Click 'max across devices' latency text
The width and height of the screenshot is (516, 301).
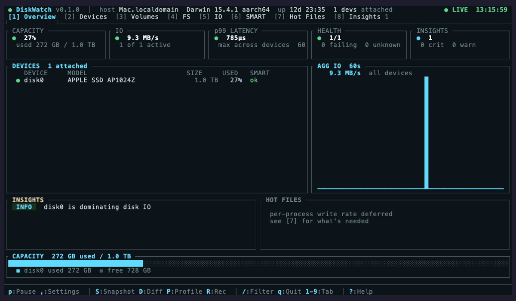pyautogui.click(x=254, y=45)
